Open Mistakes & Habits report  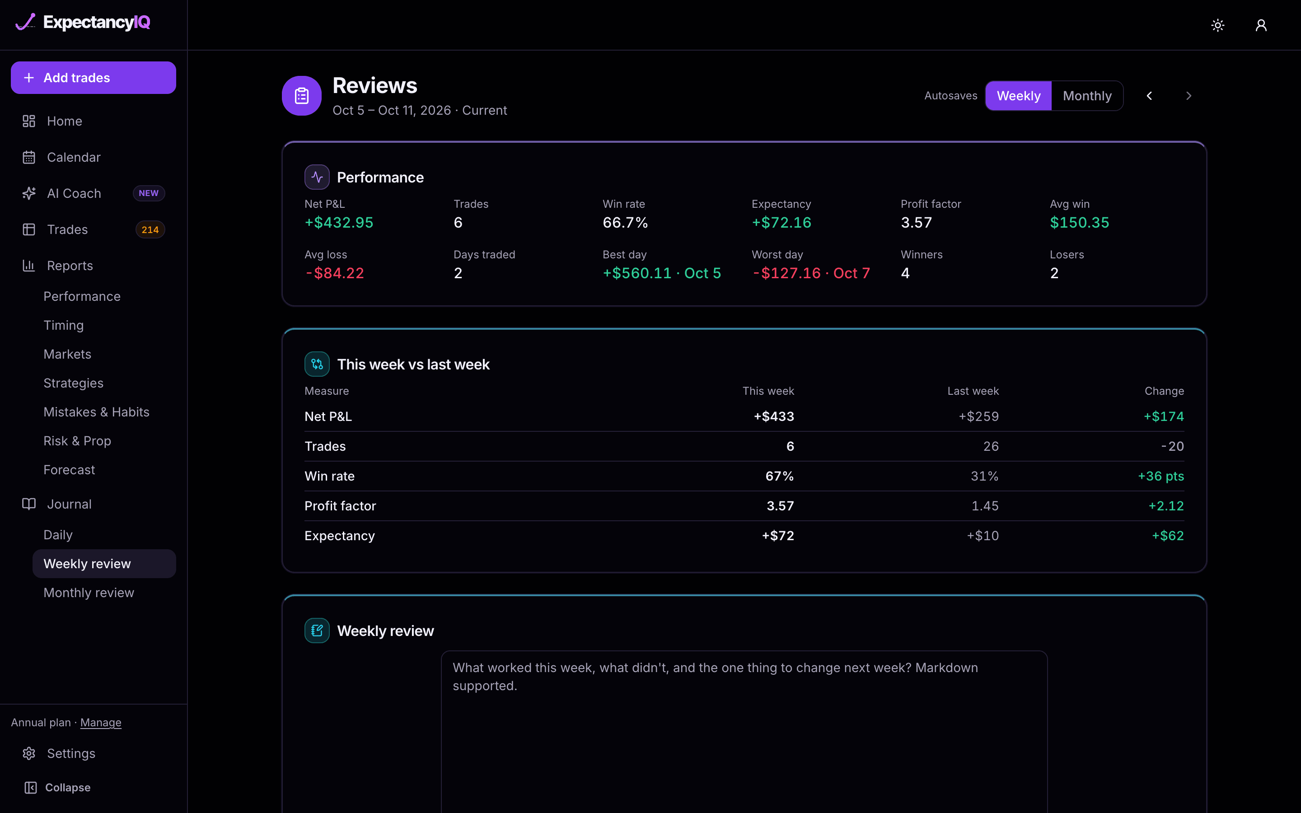[x=96, y=412]
